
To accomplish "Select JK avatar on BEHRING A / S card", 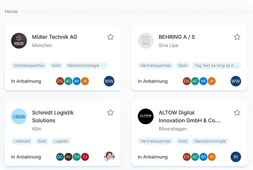I will coord(212,81).
